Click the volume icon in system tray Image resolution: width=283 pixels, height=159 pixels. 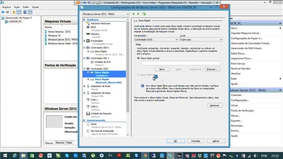255,155
